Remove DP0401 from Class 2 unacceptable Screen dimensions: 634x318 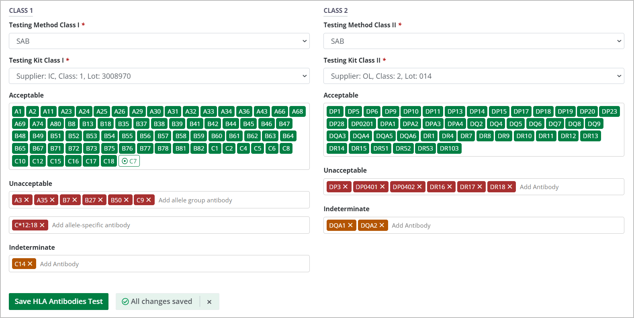click(382, 187)
